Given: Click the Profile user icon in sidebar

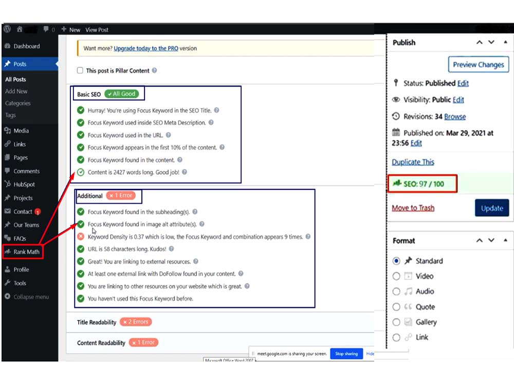Looking at the screenshot, I should 8,270.
